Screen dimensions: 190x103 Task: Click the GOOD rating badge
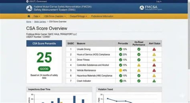click(44, 69)
